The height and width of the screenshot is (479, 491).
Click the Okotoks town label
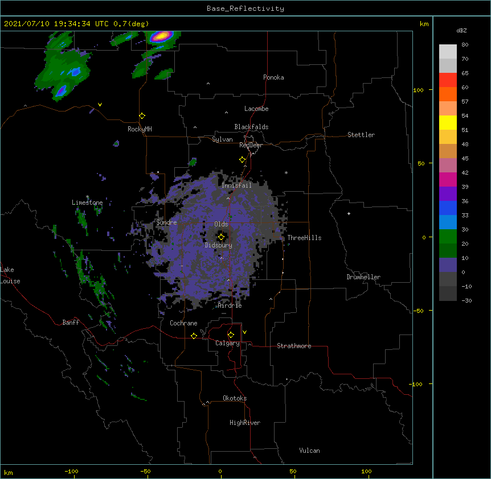pyautogui.click(x=235, y=398)
